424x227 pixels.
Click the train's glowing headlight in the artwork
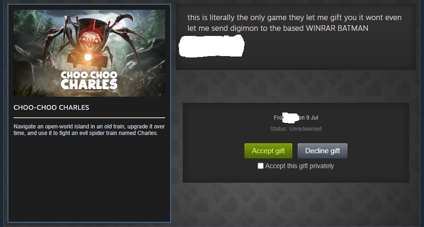[87, 57]
